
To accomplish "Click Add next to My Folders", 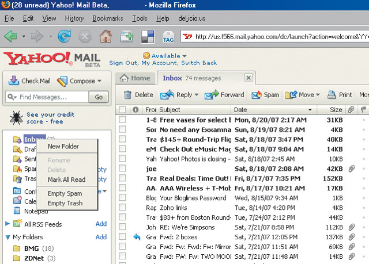I will click(101, 237).
